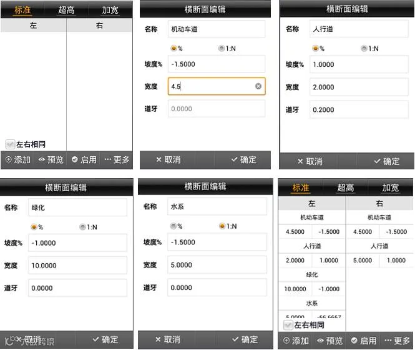The height and width of the screenshot is (350, 415).
Task: Focus the 坡度% field in the 水系 editor
Action: (217, 242)
